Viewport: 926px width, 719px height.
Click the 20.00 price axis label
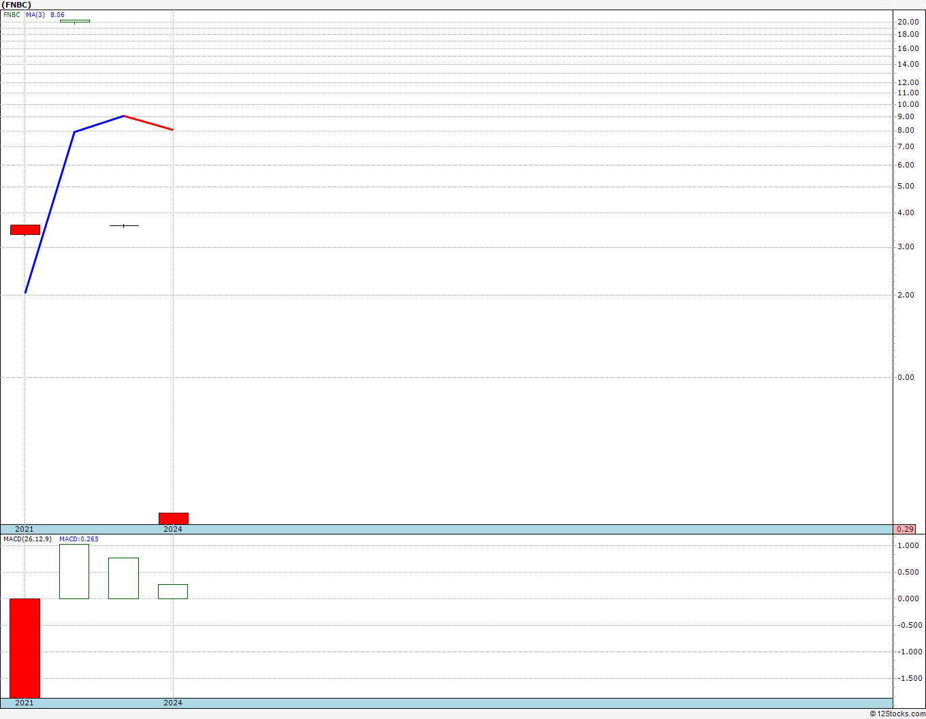[908, 22]
